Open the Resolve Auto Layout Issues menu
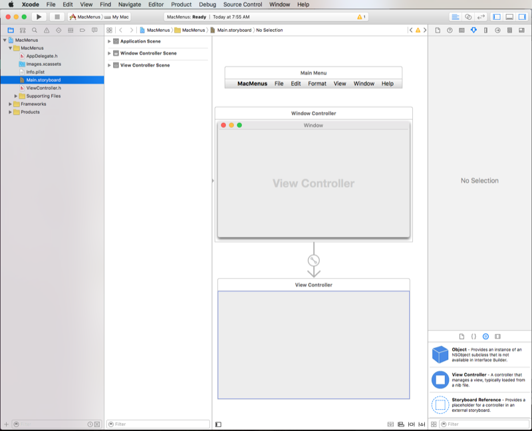The image size is (532, 431). [422, 424]
